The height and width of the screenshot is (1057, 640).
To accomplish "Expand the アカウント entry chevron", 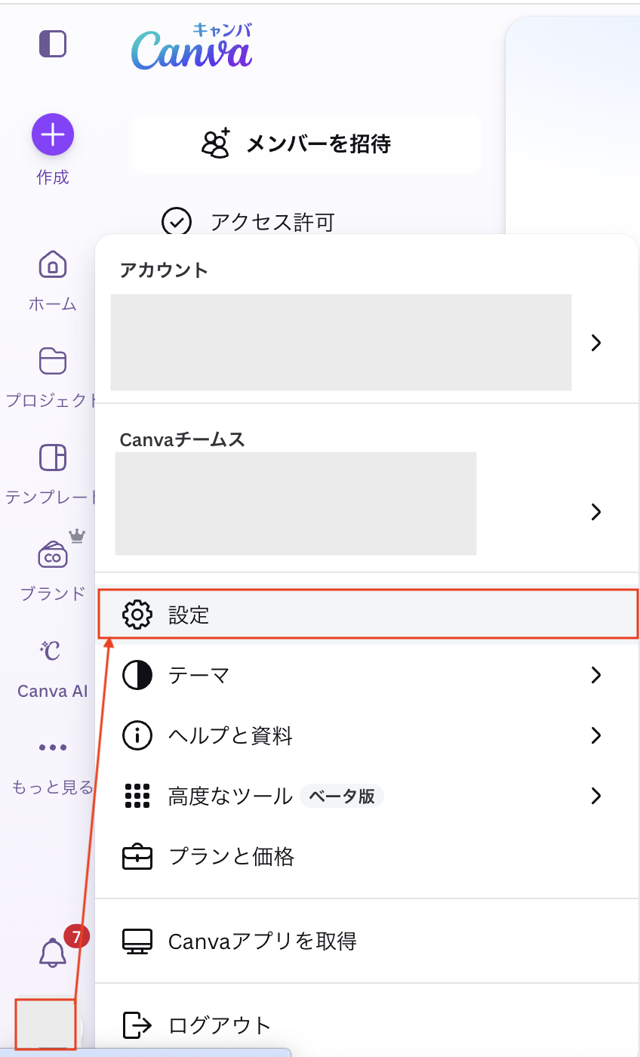I will pyautogui.click(x=596, y=343).
